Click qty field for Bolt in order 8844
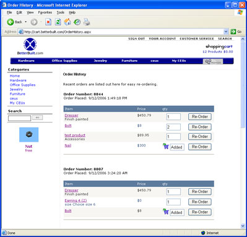The image size is (247, 237). [173, 127]
